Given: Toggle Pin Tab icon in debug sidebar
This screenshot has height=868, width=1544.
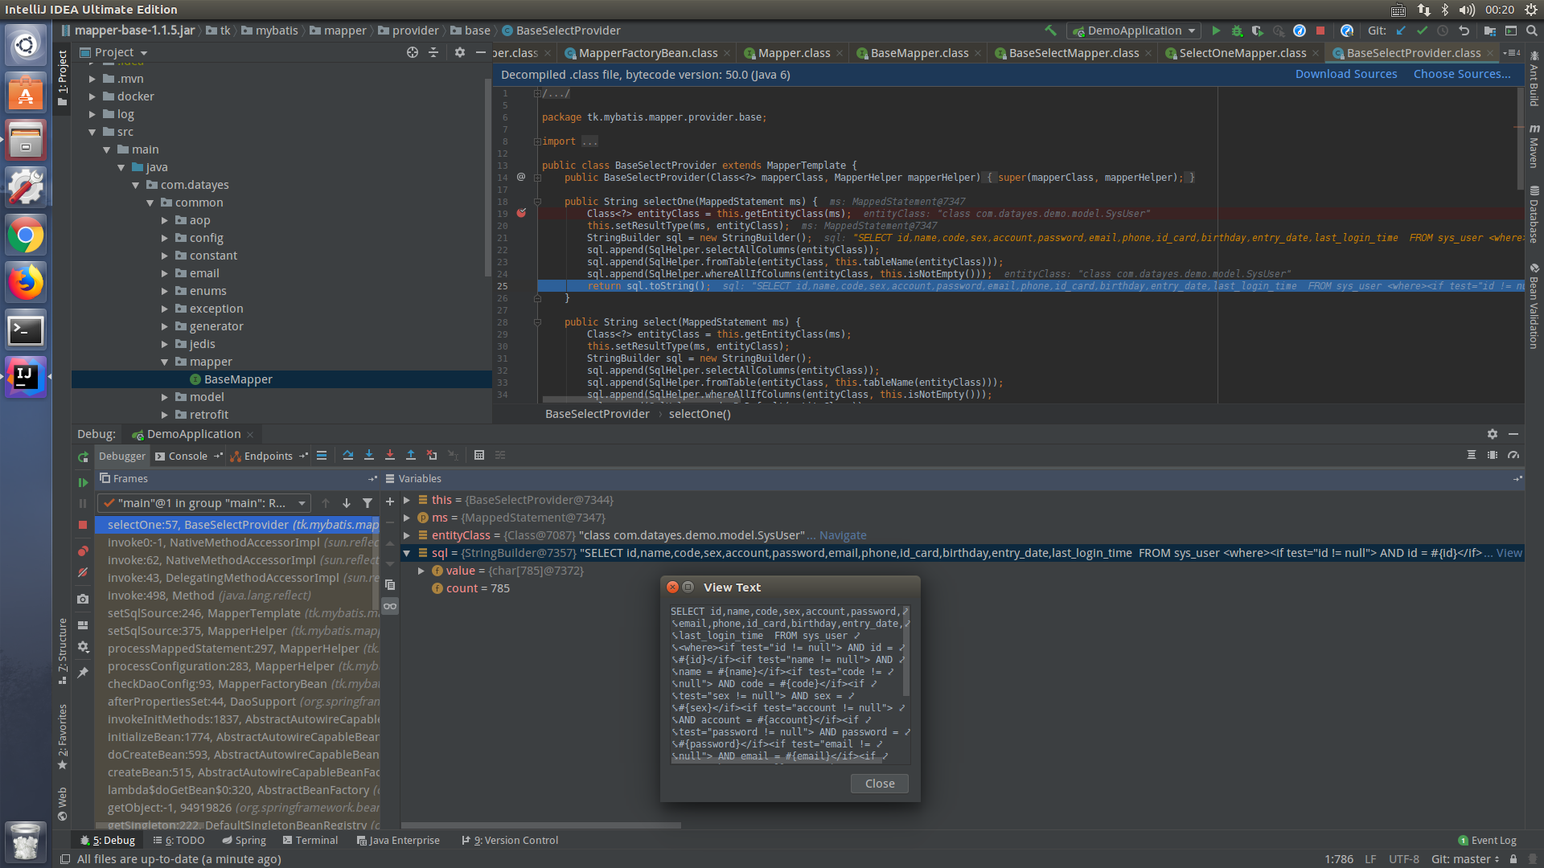Looking at the screenshot, I should click(83, 673).
